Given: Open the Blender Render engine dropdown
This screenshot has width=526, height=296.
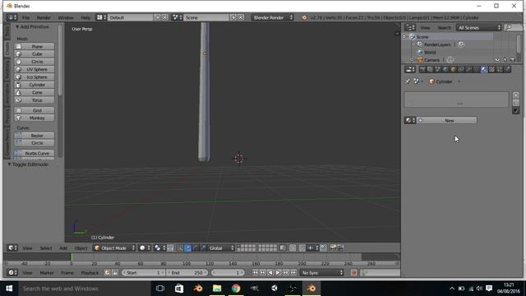Looking at the screenshot, I should [272, 17].
